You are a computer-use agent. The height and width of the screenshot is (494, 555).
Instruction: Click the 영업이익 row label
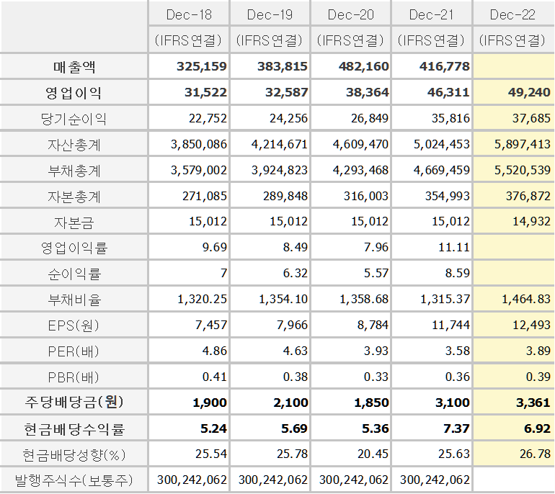(x=74, y=93)
